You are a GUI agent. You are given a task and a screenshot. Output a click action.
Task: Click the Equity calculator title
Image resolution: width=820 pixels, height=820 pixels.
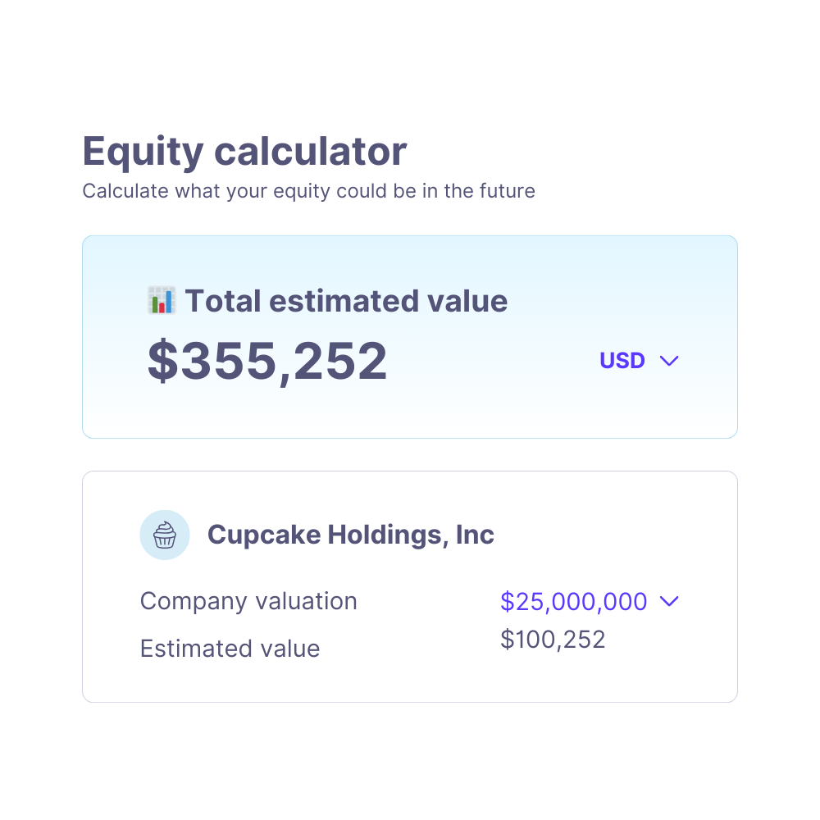(x=244, y=152)
